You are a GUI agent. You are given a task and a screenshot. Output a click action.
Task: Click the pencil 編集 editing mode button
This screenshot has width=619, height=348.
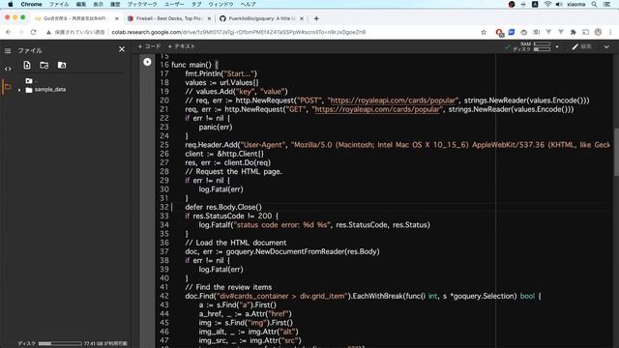[x=582, y=46]
